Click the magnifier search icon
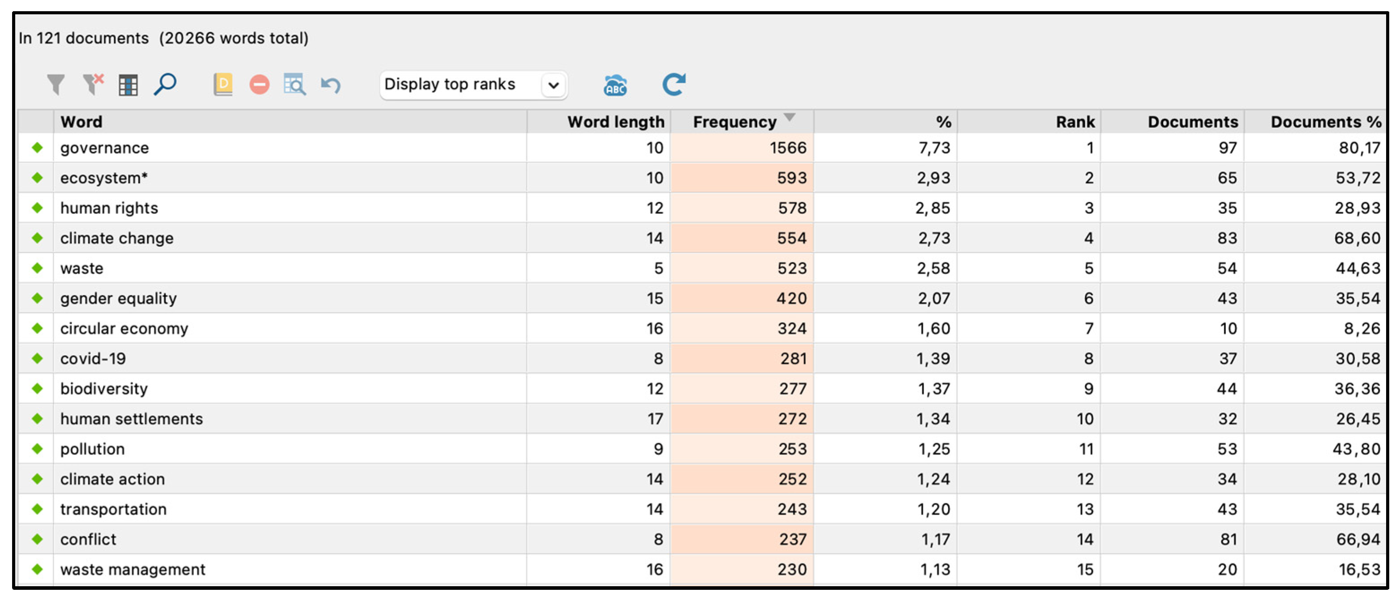Screen dimensions: 1400x601 pyautogui.click(x=165, y=84)
